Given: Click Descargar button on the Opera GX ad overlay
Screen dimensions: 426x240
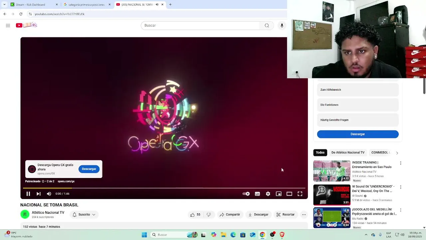Looking at the screenshot, I should [x=89, y=169].
